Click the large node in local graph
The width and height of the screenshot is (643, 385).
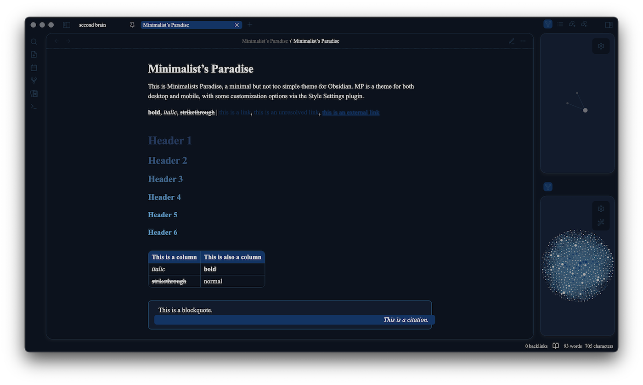click(x=585, y=110)
